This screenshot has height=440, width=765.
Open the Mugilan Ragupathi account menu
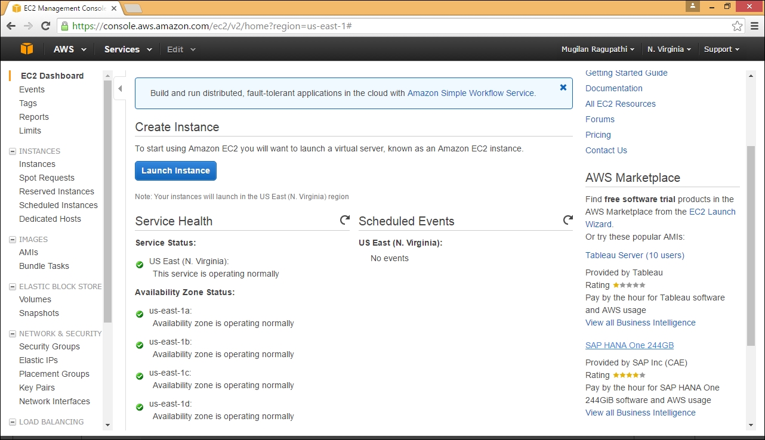tap(597, 49)
